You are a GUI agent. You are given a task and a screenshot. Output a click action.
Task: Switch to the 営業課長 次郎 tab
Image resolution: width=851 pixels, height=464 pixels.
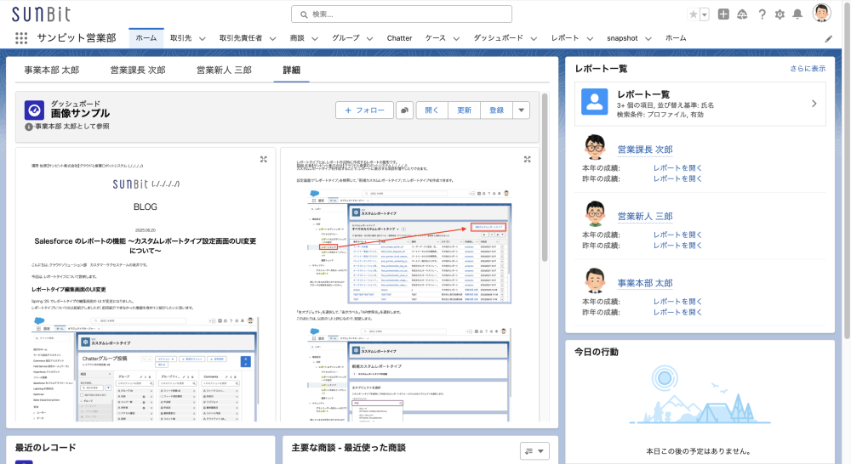tap(138, 70)
